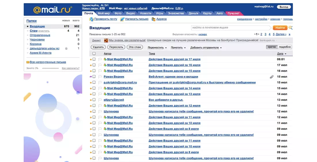The height and width of the screenshot is (162, 317).
Task: Open настройки link
Action: 261,19
